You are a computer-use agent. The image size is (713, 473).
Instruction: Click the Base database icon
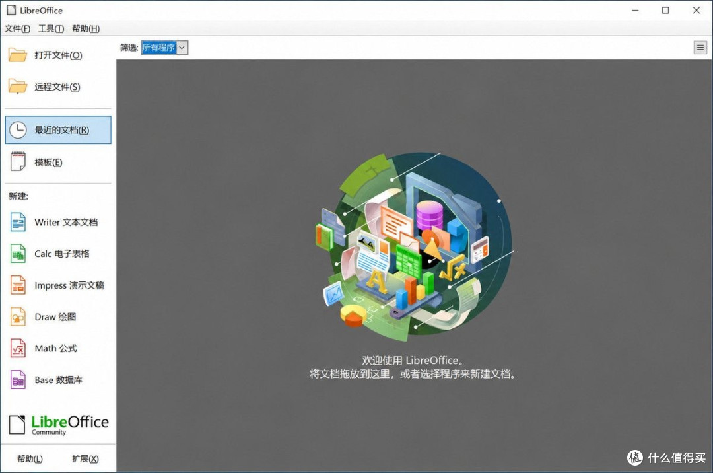(x=18, y=380)
